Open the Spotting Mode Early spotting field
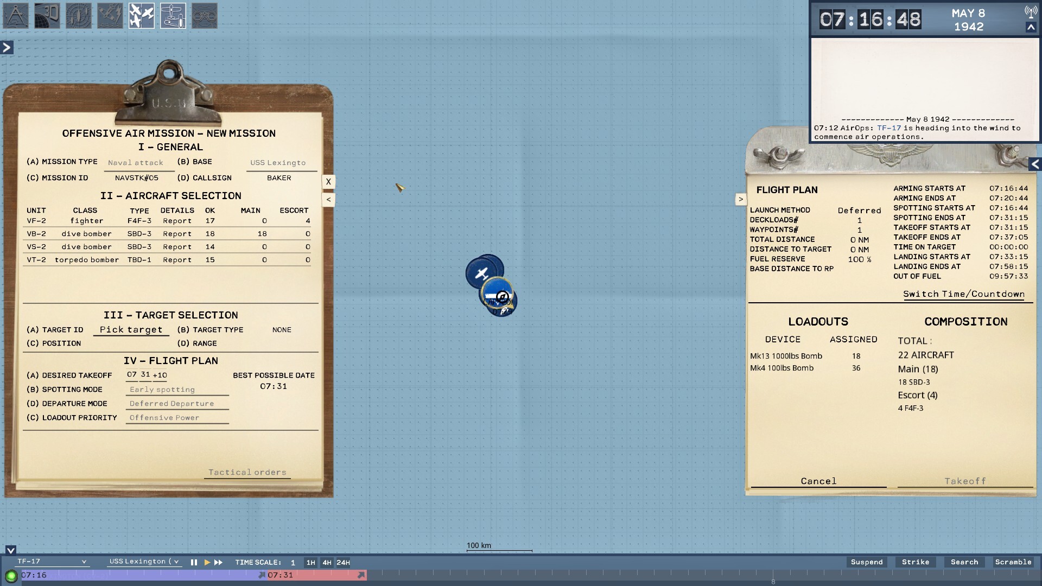1042x586 pixels. point(177,390)
